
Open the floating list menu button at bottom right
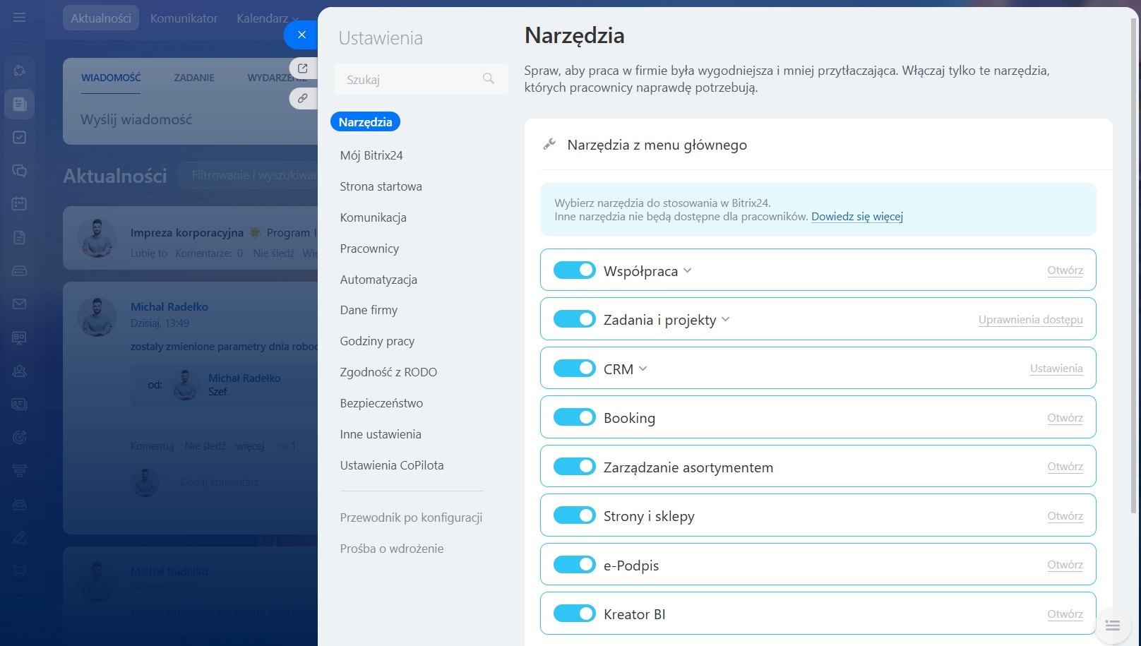click(1112, 625)
